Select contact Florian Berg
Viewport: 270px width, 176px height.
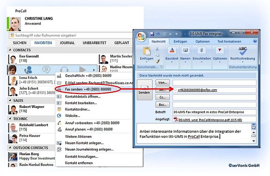click(32, 156)
